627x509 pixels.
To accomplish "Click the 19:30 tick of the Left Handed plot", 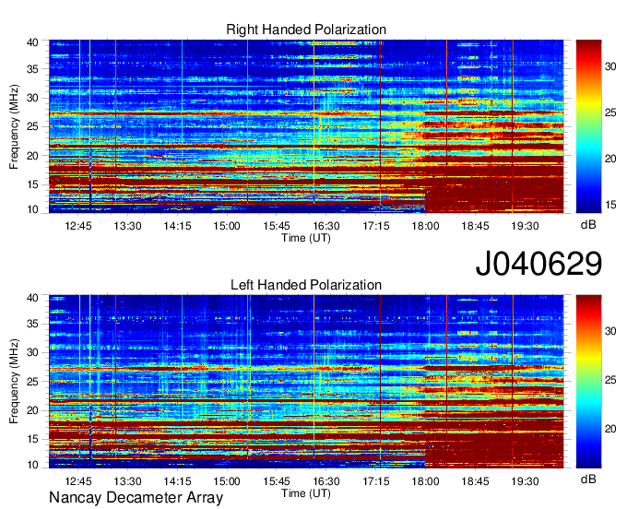I will [x=525, y=481].
